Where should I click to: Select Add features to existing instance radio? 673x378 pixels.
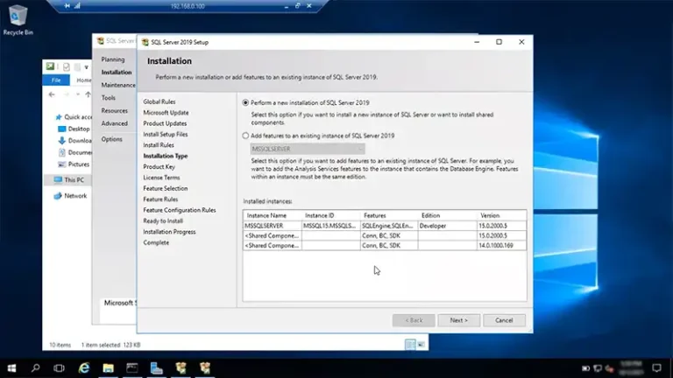245,136
